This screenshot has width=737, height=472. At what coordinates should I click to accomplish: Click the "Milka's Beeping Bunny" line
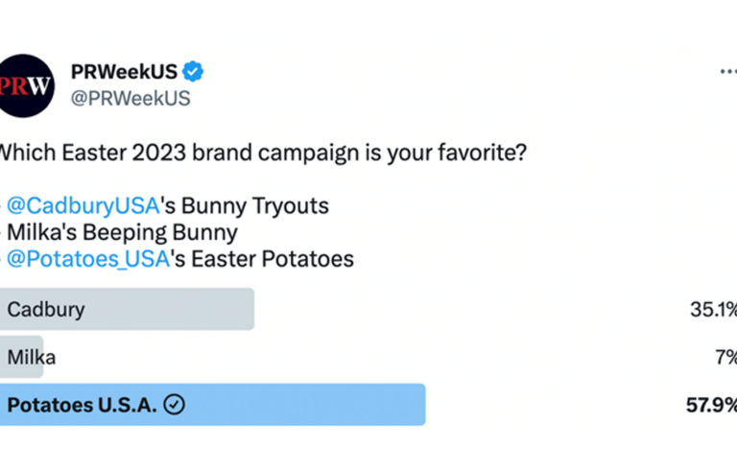(122, 232)
